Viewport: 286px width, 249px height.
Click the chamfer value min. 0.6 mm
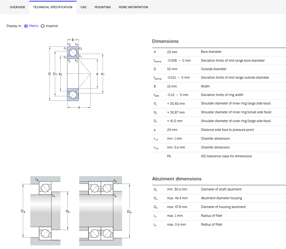click(x=176, y=148)
